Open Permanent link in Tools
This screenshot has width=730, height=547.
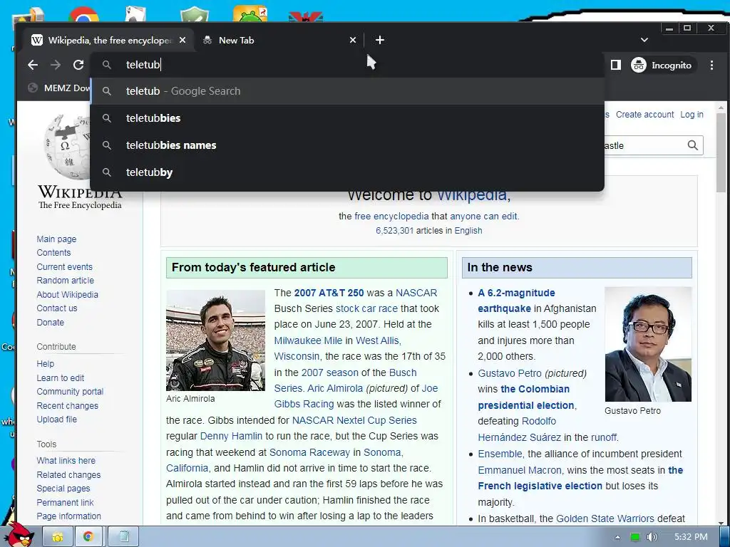click(65, 502)
